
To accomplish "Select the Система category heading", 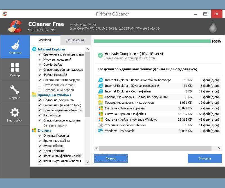I will (x=44, y=131).
